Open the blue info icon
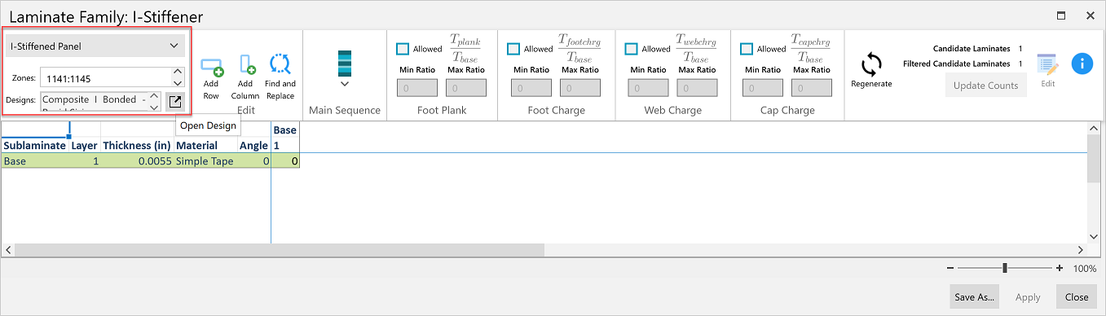 coord(1082,64)
